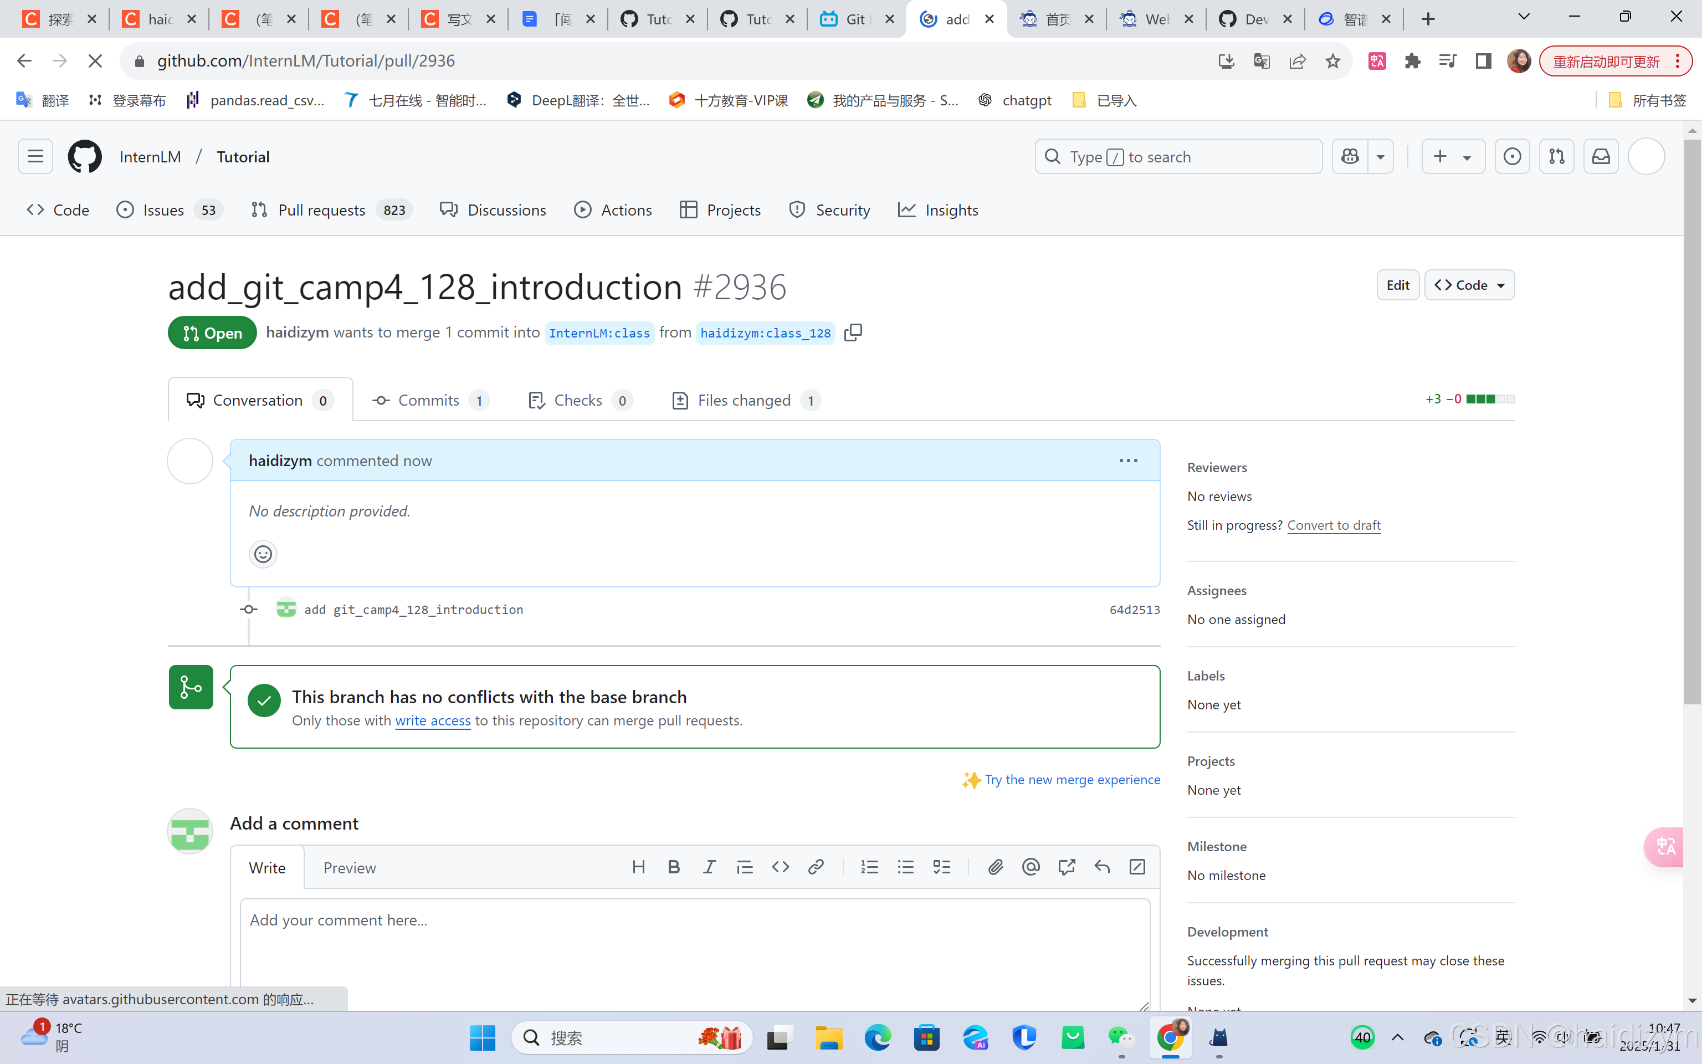Open the Commits tab
Screen dimensions: 1702x1064
(x=429, y=401)
